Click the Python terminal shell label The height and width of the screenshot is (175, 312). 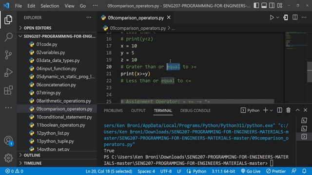click(250, 110)
